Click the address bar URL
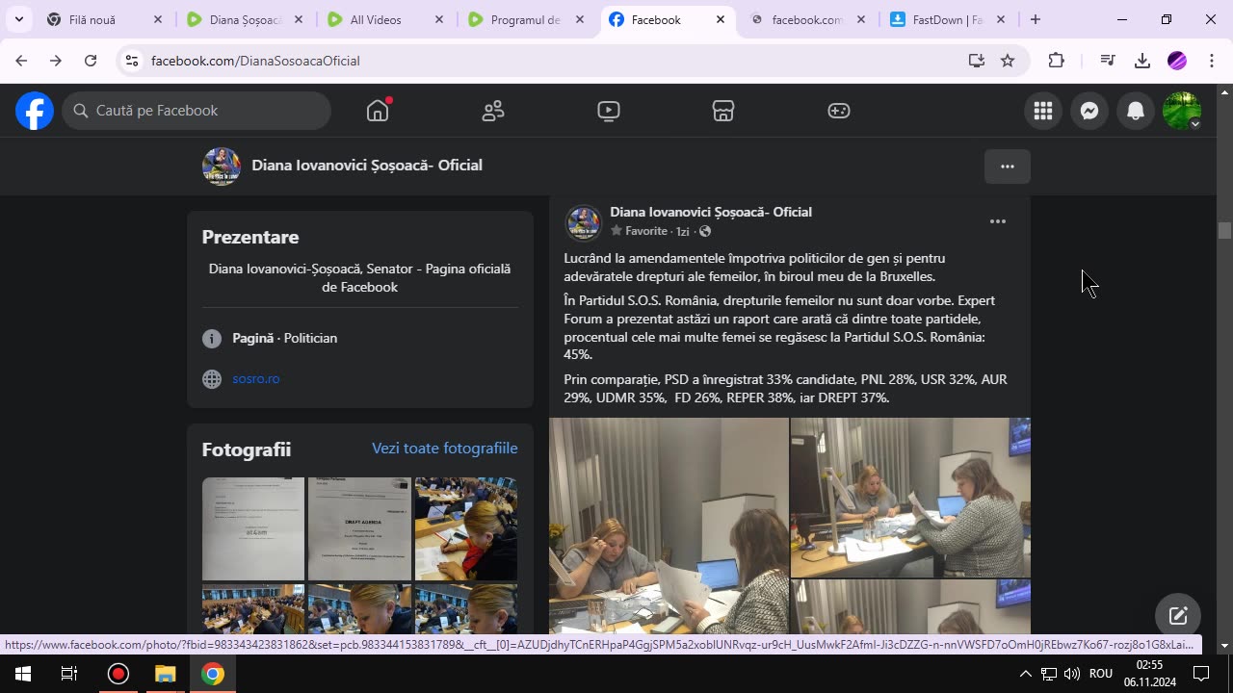The image size is (1233, 693). tap(255, 61)
